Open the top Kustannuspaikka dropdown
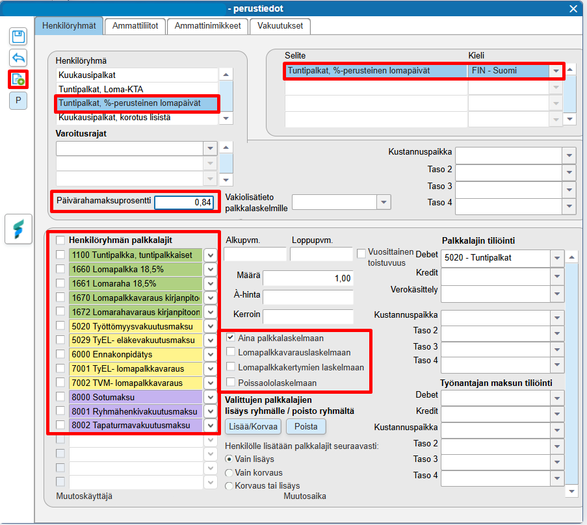The height and width of the screenshot is (525, 587). coord(569,155)
